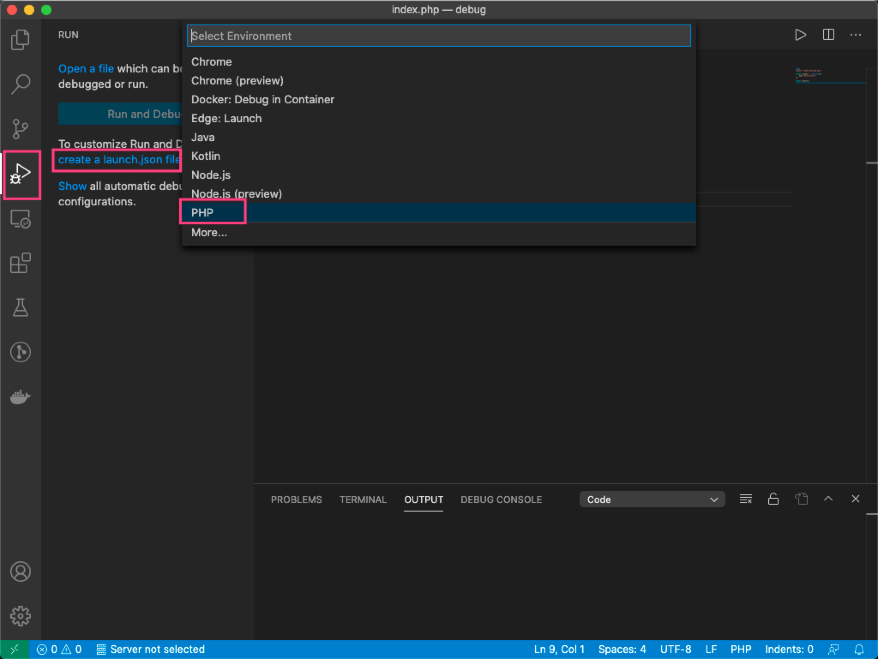This screenshot has width=878, height=659.
Task: Select Node.js (preview) environment
Action: (x=439, y=194)
